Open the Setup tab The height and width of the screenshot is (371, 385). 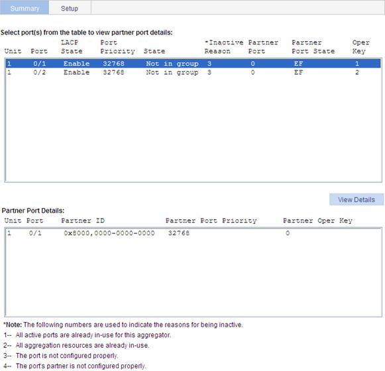point(70,9)
